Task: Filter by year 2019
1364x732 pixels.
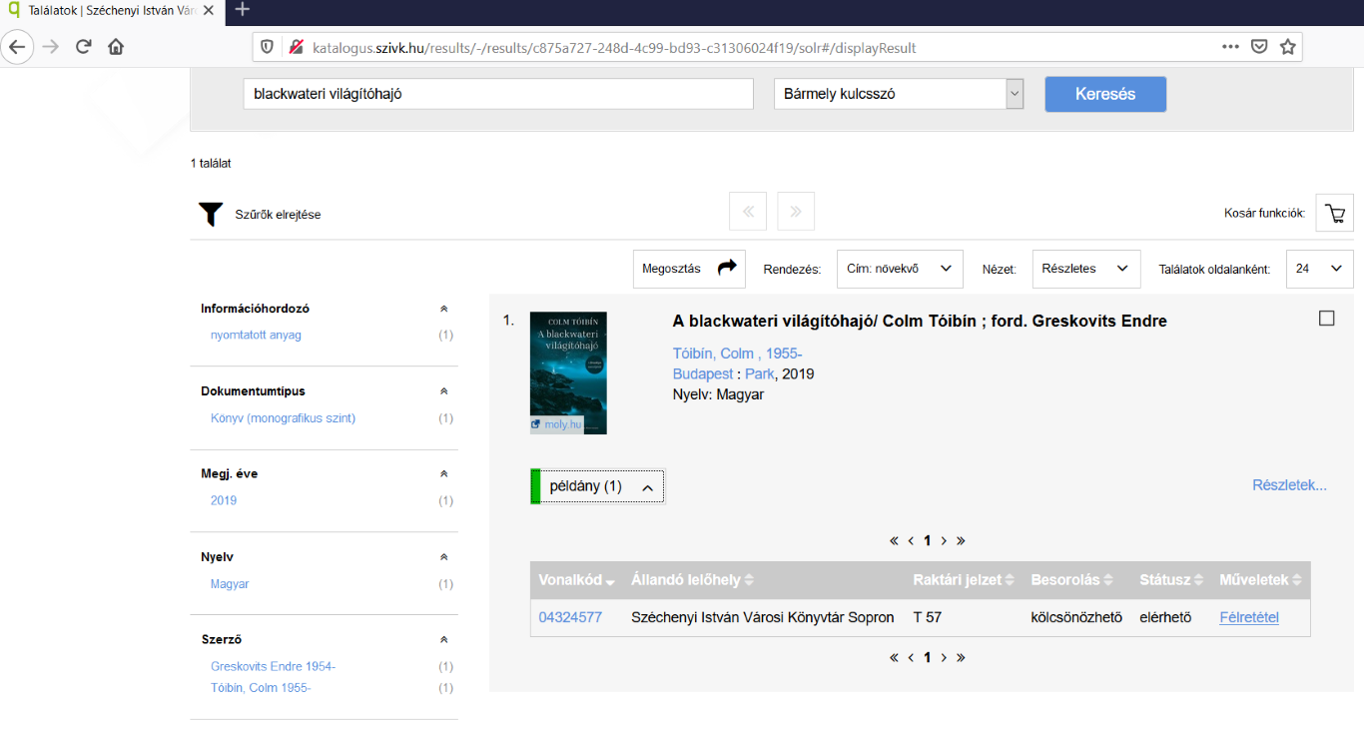Action: (x=224, y=500)
